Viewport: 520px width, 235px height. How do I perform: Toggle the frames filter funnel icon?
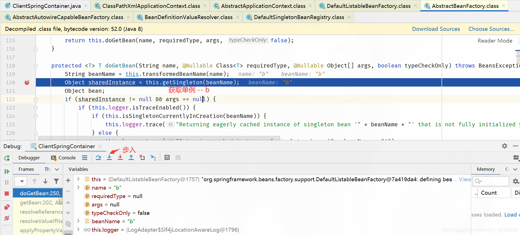coord(56,181)
